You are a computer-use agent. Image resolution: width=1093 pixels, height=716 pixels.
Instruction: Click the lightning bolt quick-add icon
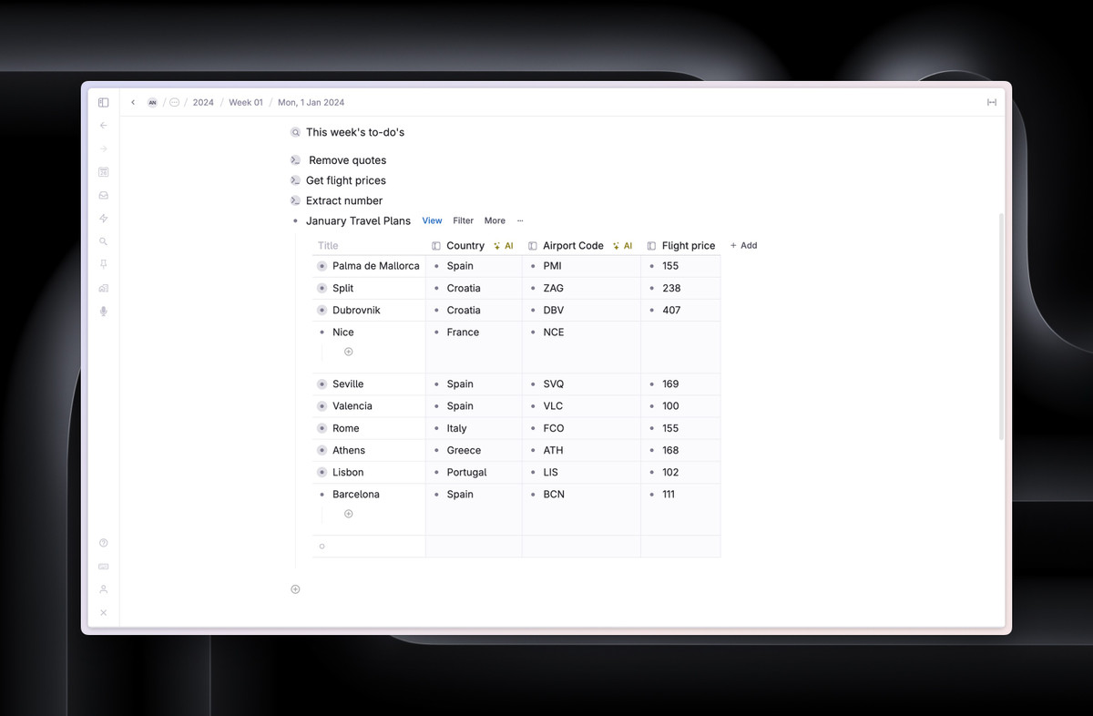(104, 219)
